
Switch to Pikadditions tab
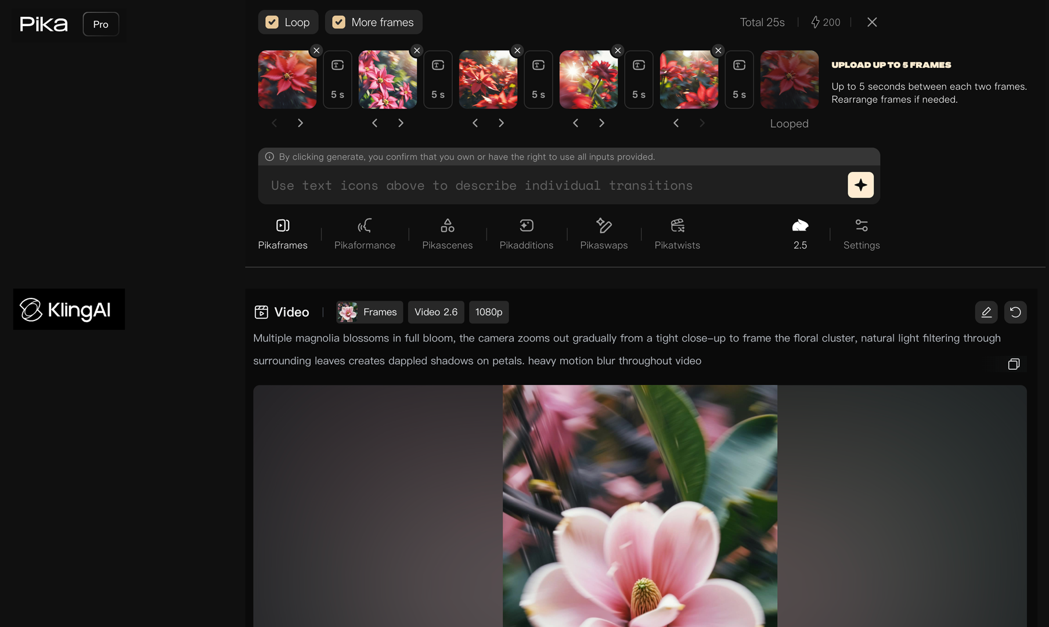coord(527,234)
